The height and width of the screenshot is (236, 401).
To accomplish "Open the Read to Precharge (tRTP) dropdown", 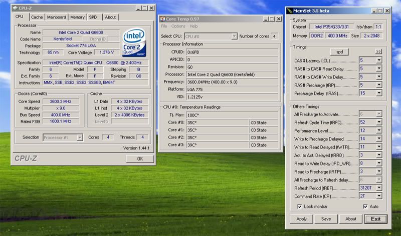I will tap(379, 171).
